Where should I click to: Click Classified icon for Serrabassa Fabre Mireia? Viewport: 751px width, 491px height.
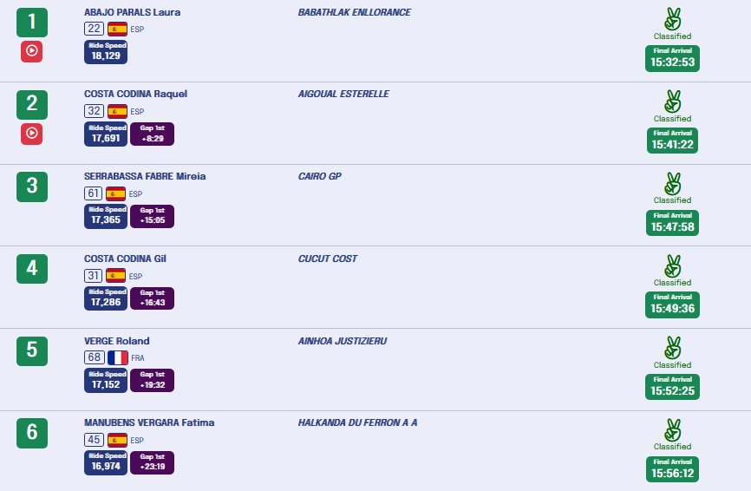tap(672, 183)
